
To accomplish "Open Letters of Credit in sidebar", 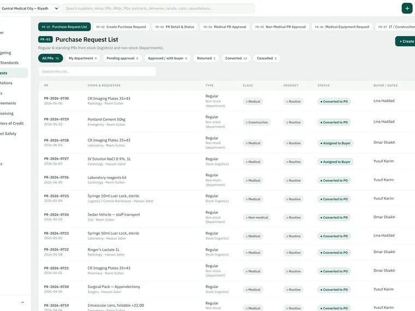I will (x=11, y=123).
